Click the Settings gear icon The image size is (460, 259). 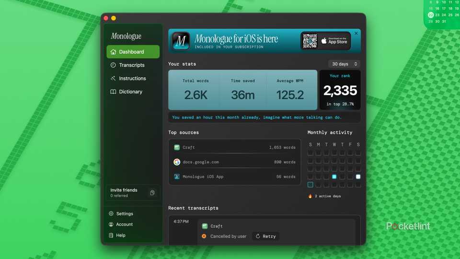111,213
